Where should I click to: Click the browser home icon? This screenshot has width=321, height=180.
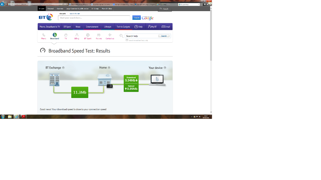205,4
